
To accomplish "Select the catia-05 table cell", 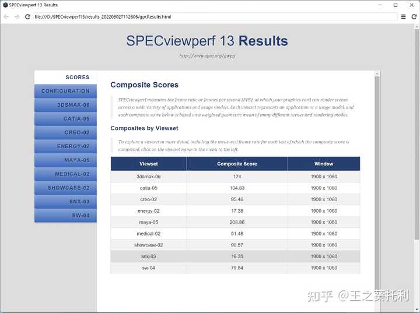I will [149, 188].
